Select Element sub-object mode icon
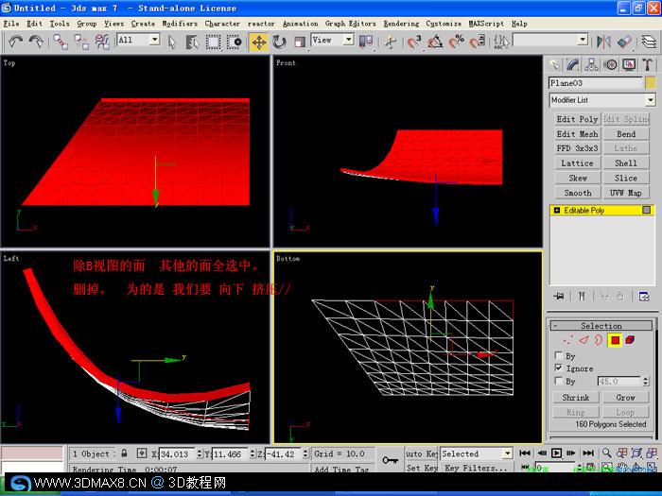662x496 pixels. (x=631, y=340)
